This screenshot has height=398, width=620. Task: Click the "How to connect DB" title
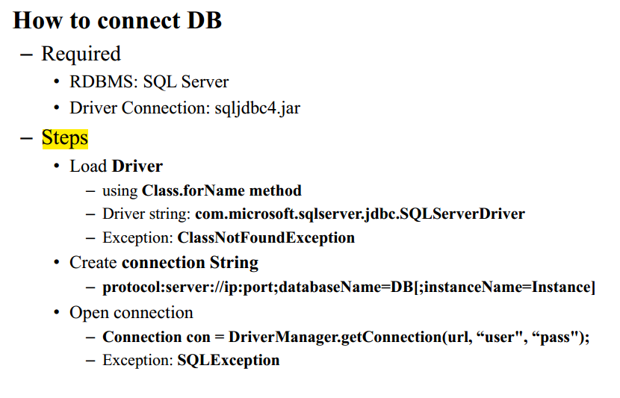pos(117,20)
